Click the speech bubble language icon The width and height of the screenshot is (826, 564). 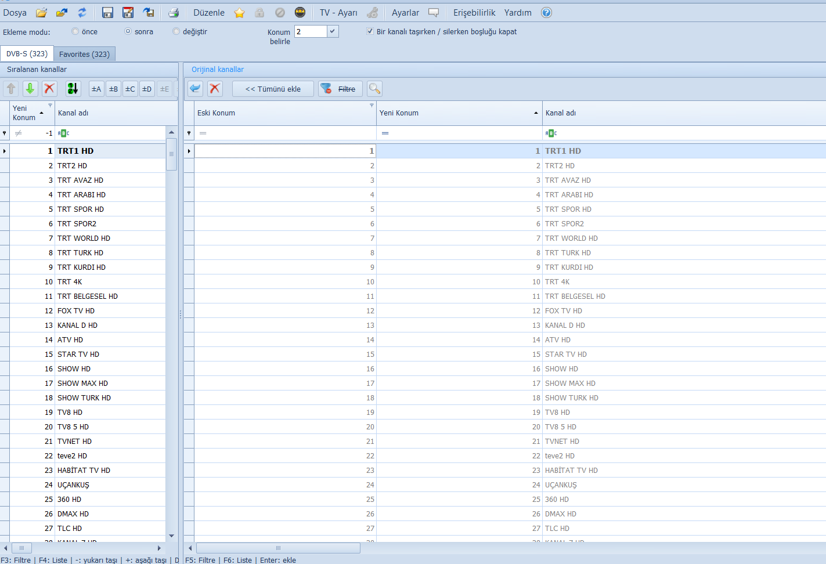(x=434, y=13)
